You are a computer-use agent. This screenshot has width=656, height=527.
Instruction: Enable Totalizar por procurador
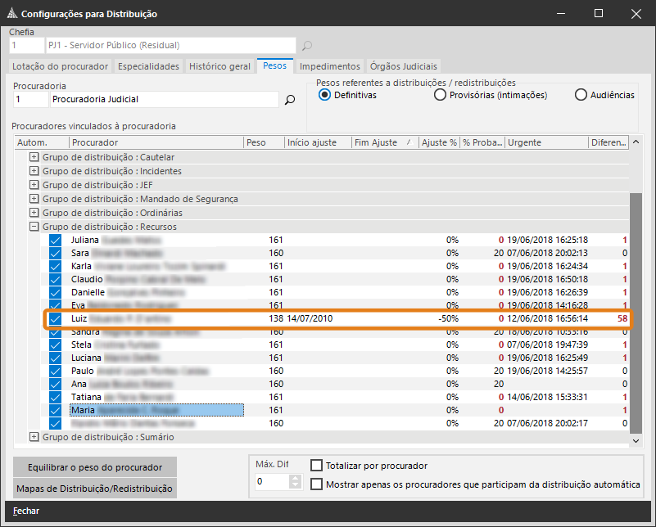(316, 466)
